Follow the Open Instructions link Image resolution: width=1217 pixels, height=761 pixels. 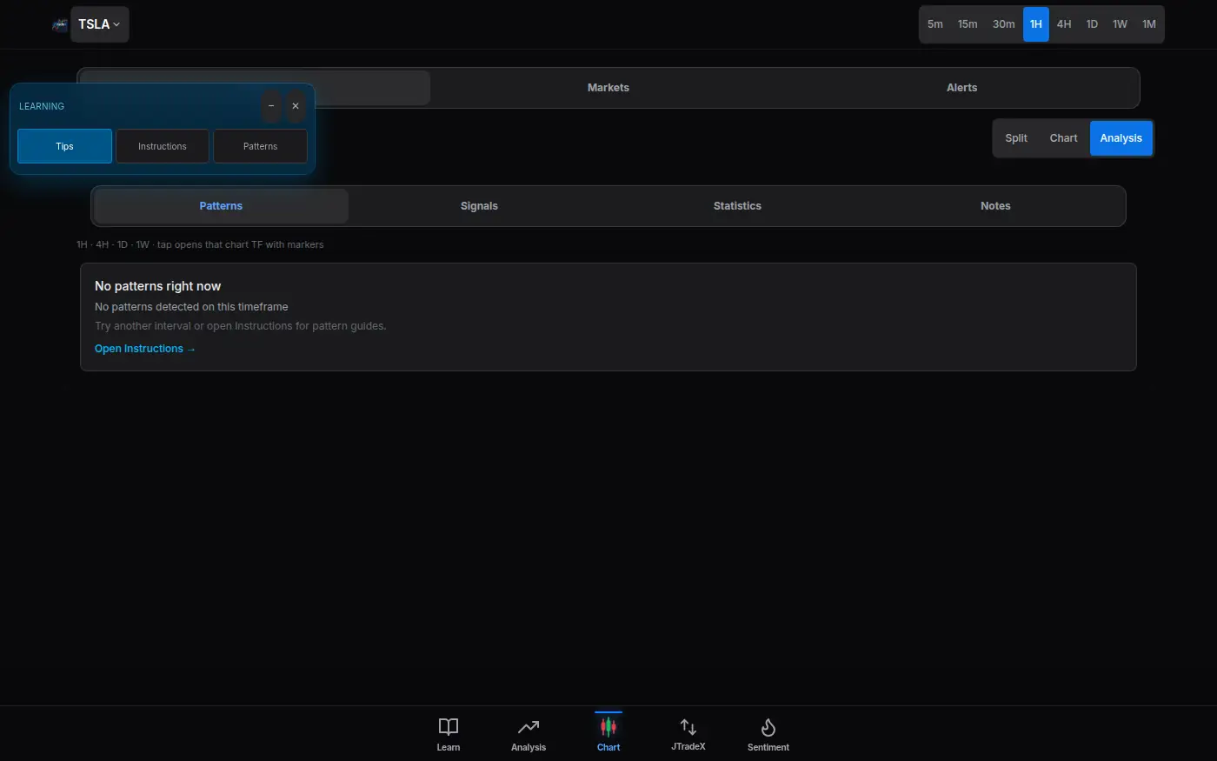[145, 349]
